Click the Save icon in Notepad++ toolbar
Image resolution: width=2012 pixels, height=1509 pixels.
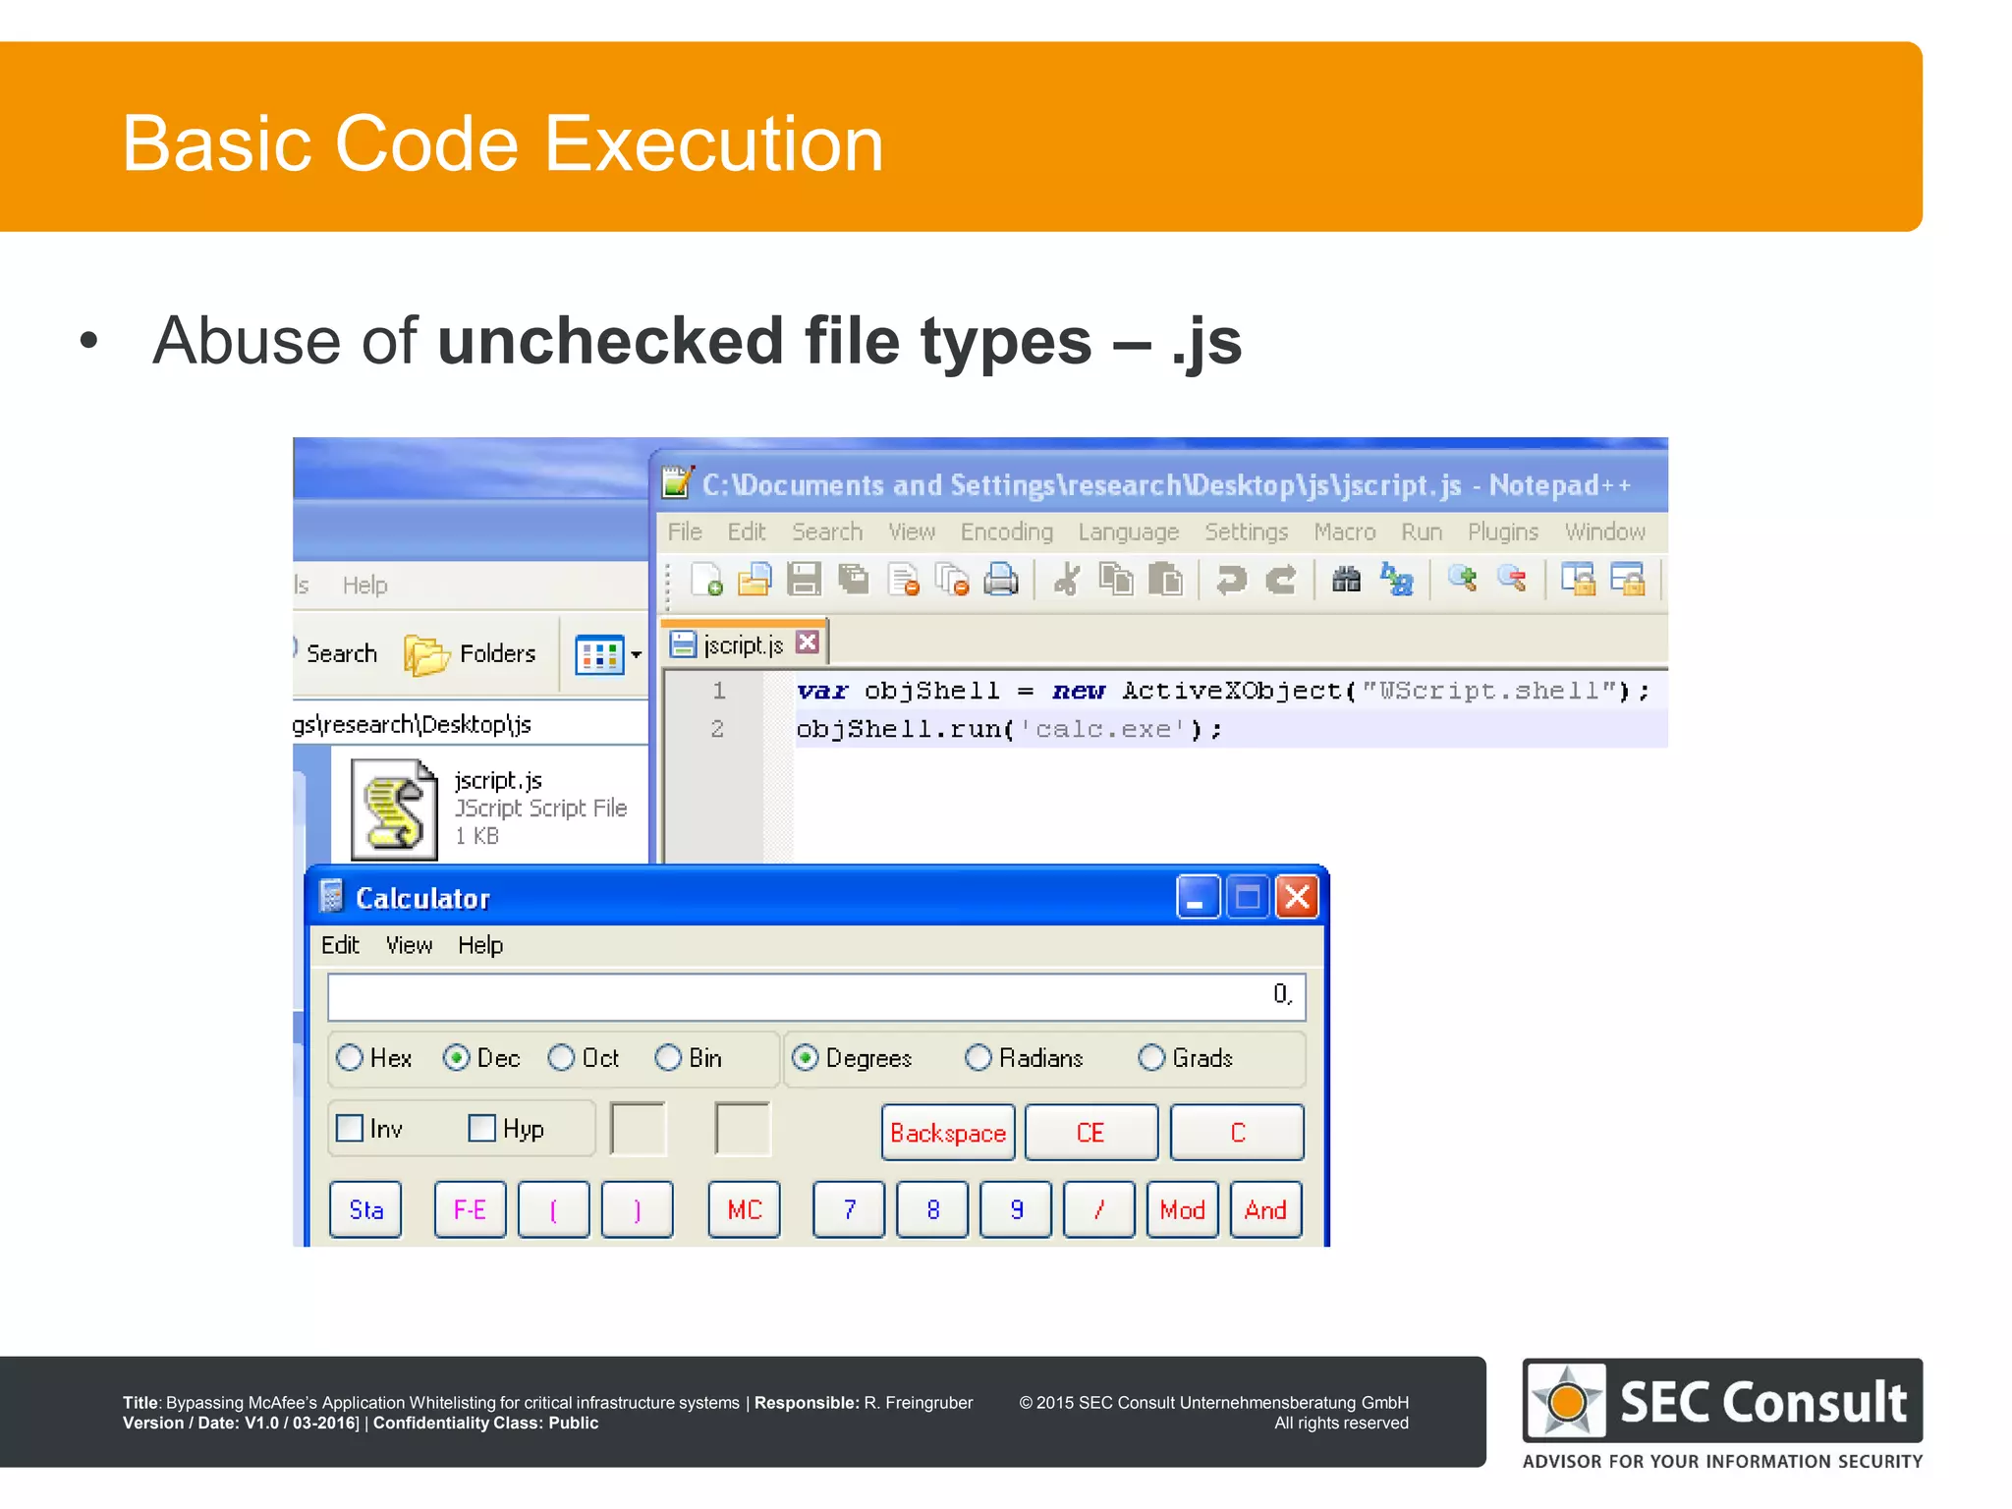[x=804, y=580]
